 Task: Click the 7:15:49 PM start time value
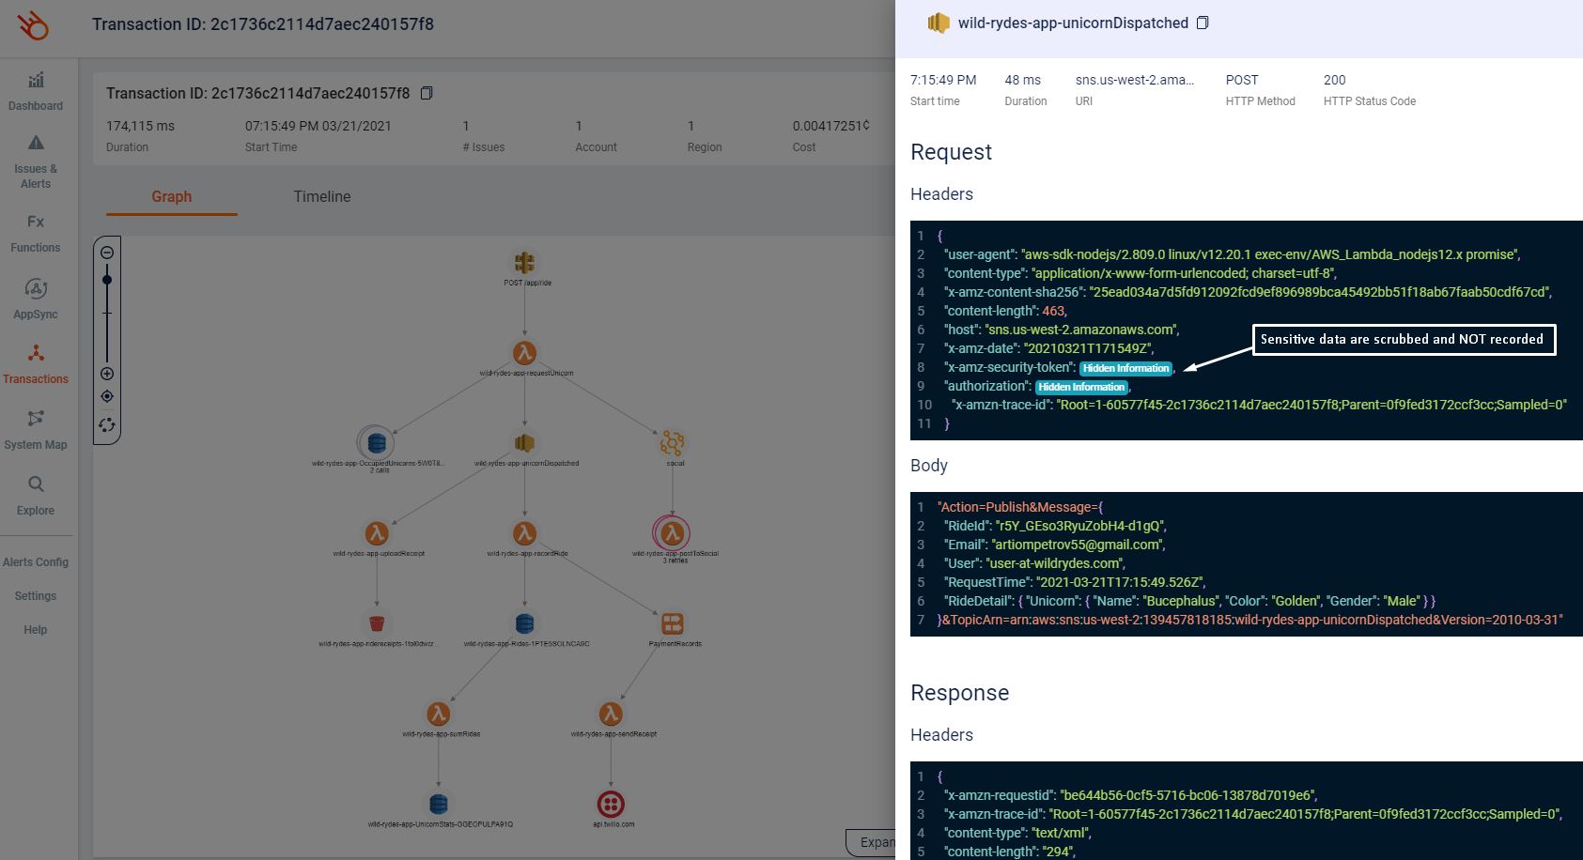943,80
